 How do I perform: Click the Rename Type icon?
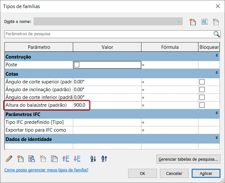[204, 22]
